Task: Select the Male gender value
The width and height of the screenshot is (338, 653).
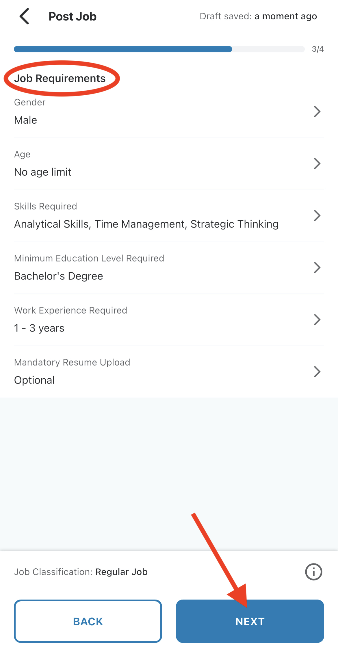Action: [x=26, y=120]
